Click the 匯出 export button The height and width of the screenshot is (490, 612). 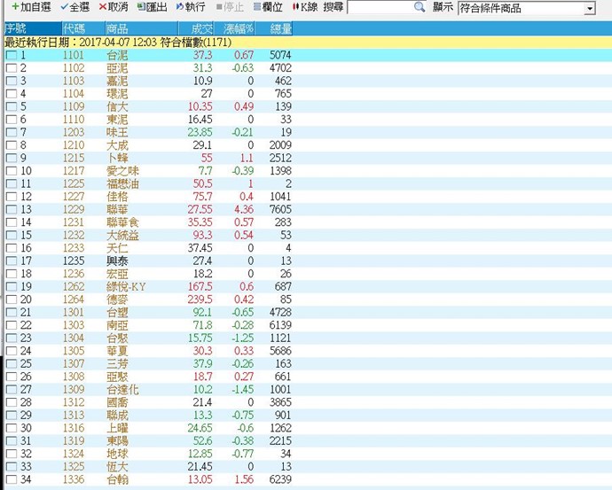pyautogui.click(x=153, y=7)
